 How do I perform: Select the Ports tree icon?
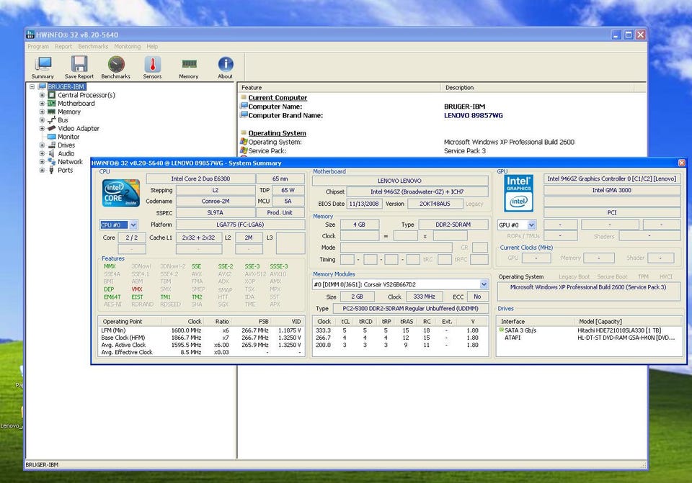(52, 170)
